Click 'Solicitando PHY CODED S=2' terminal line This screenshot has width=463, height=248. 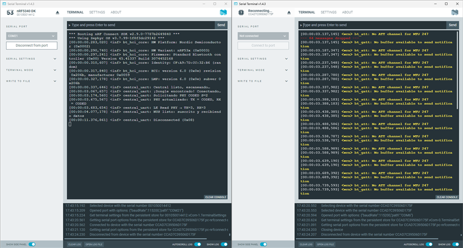tap(138, 95)
